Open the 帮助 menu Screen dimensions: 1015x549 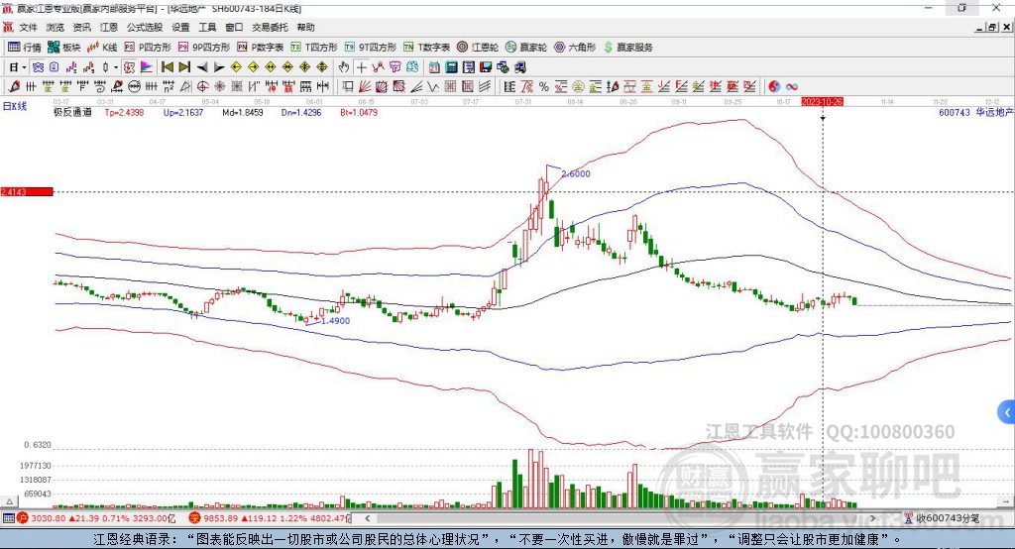pos(305,27)
